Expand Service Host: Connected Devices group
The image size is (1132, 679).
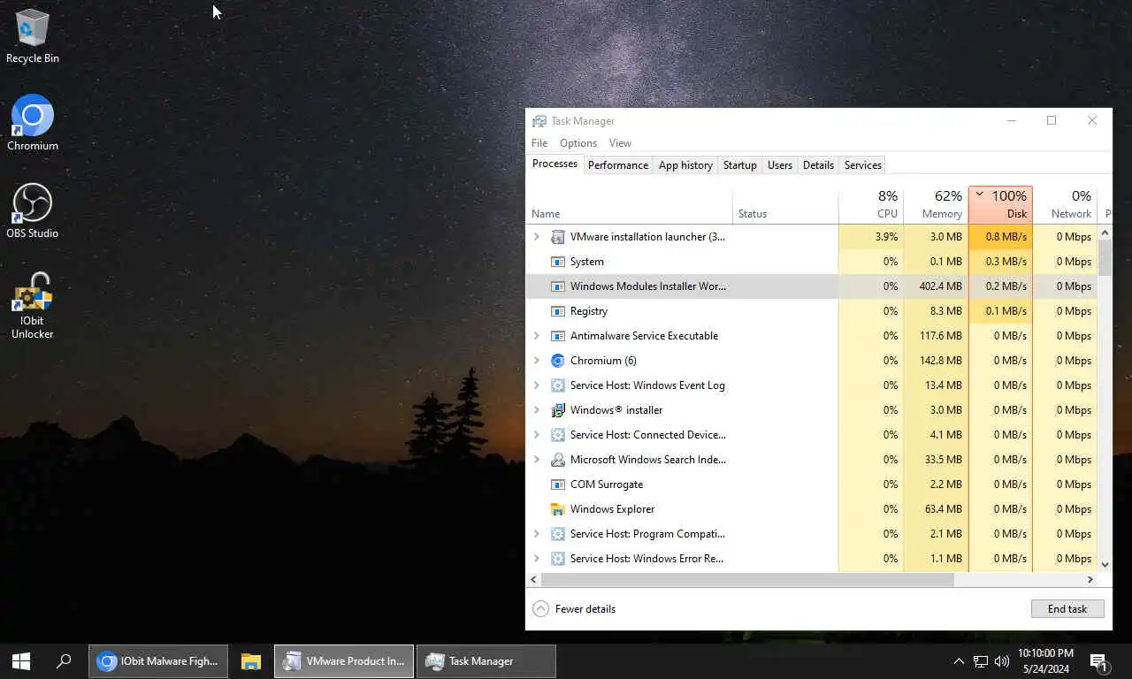tap(536, 435)
